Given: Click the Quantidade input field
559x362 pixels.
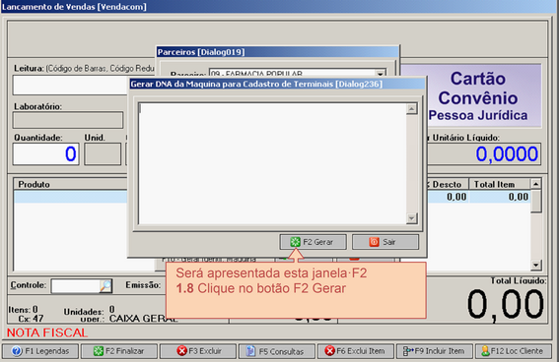Looking at the screenshot, I should tap(46, 154).
